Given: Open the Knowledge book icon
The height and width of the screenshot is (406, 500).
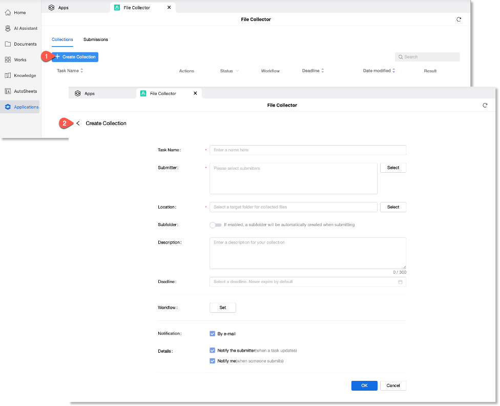Looking at the screenshot, I should coord(8,75).
